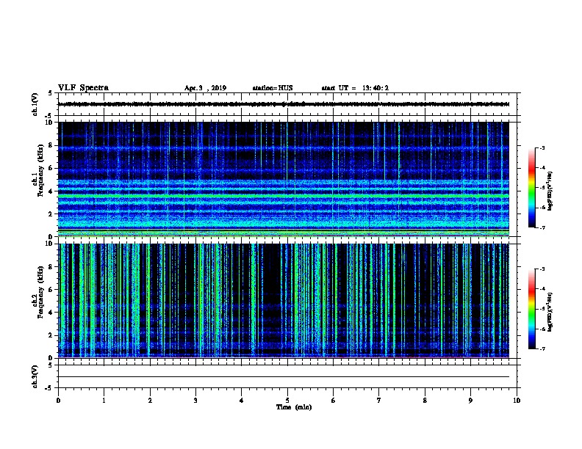Click time-axis tick label "0"
This screenshot has height=449, width=582.
58,401
